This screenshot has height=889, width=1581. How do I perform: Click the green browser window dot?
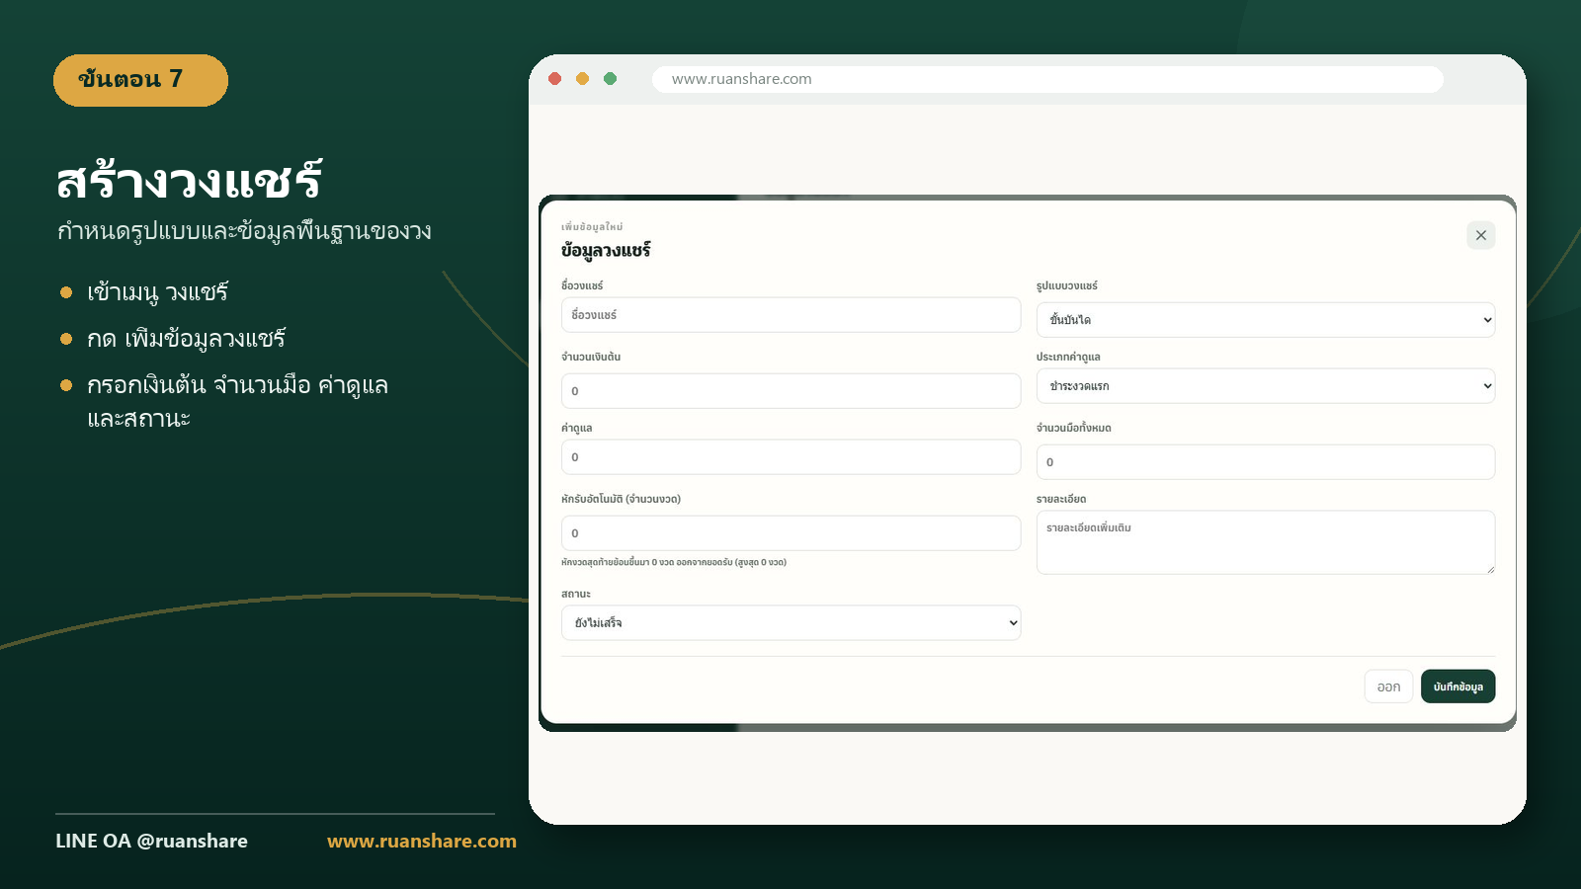611,79
